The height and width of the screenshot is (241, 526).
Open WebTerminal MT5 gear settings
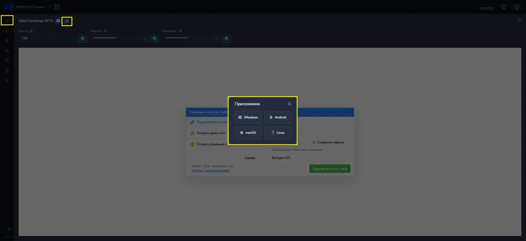click(x=58, y=21)
